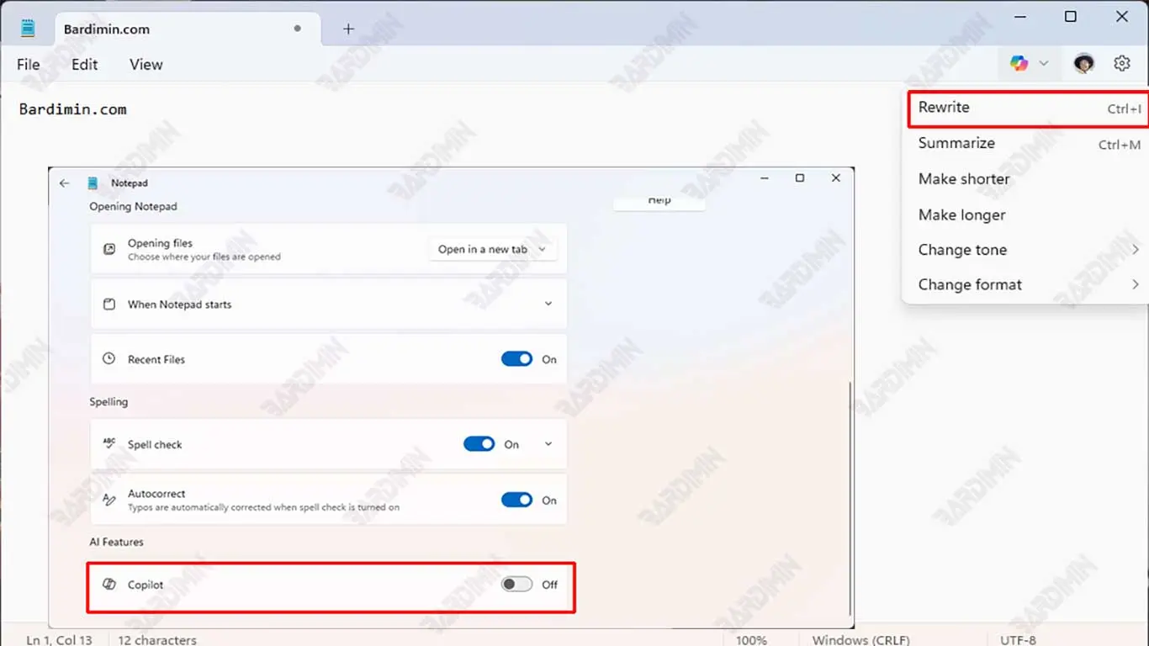Toggle Spell check off

coord(479,444)
